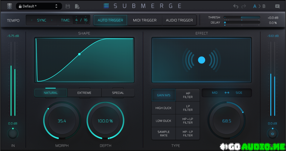Select the EXTREME shape category
Screen dimensions: 286x151
pyautogui.click(x=84, y=93)
